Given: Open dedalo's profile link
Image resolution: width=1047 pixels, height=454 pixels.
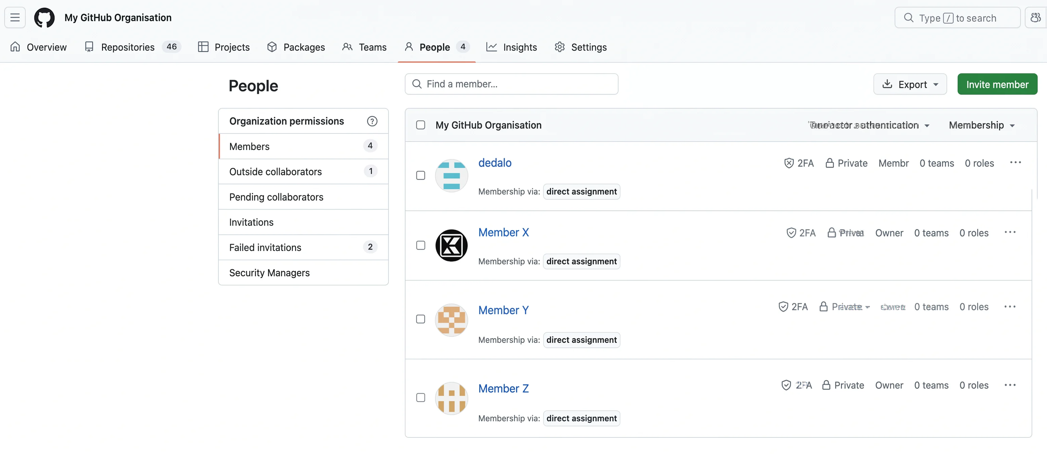Looking at the screenshot, I should (495, 163).
